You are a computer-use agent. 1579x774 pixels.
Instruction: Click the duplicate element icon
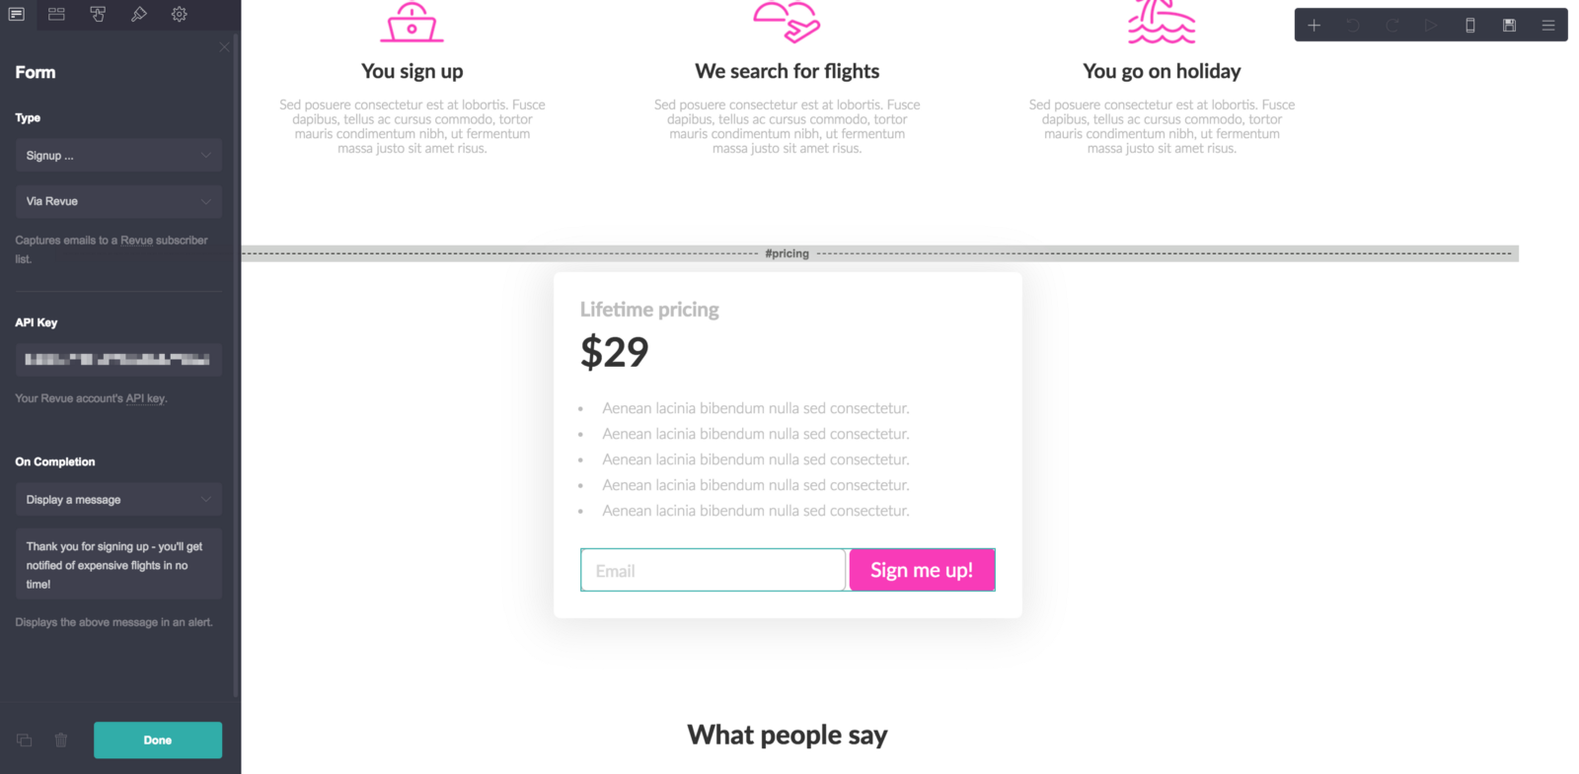click(x=25, y=740)
